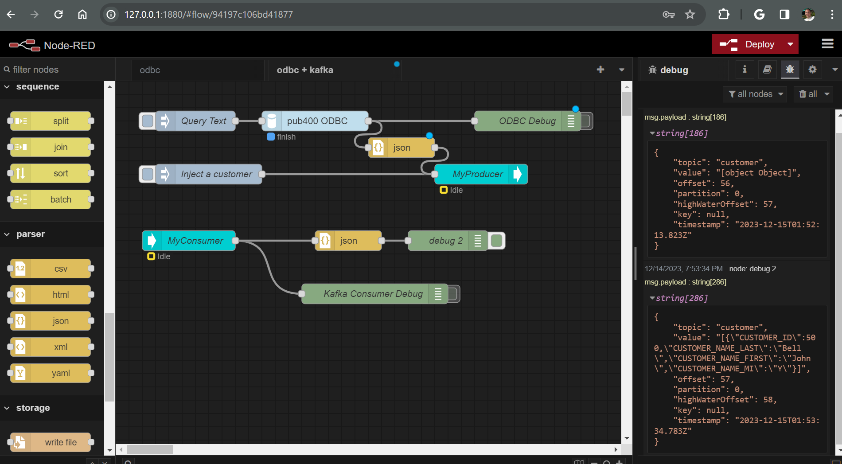
Task: Open the clear-all options dropdown arrow
Action: click(x=827, y=94)
